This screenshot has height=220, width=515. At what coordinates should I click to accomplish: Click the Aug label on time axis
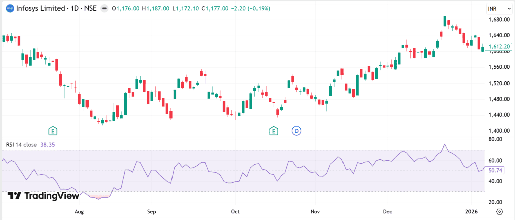(x=80, y=211)
